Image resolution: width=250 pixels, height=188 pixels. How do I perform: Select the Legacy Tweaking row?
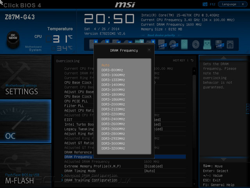pos(125,129)
